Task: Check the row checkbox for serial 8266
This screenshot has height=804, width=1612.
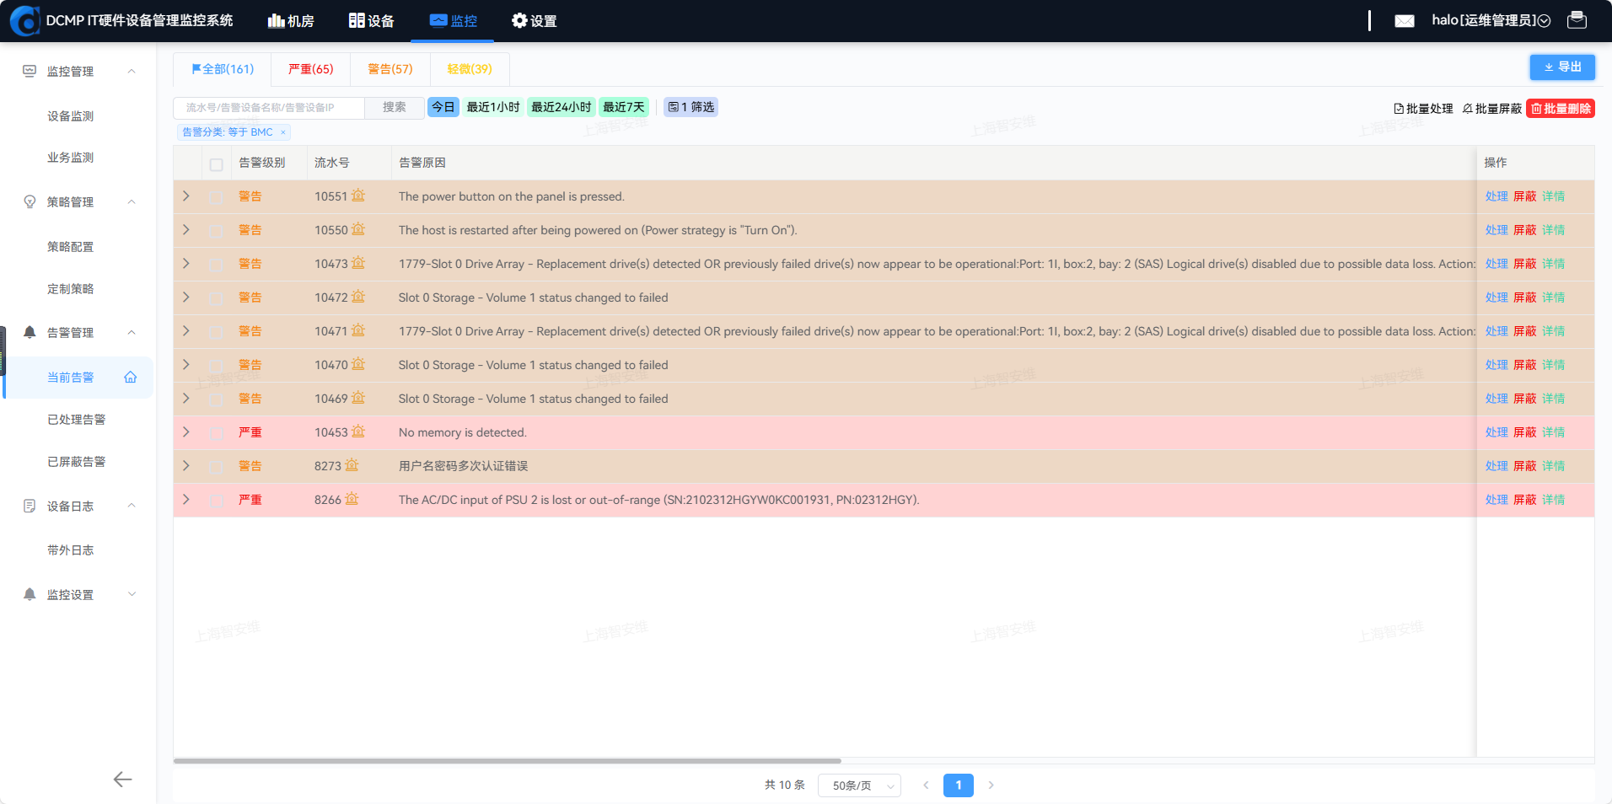Action: click(x=217, y=501)
